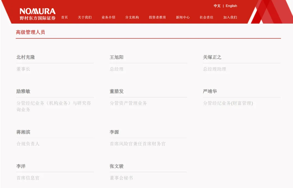Open the 分支机构 menu item
The width and height of the screenshot is (293, 188).
132,18
